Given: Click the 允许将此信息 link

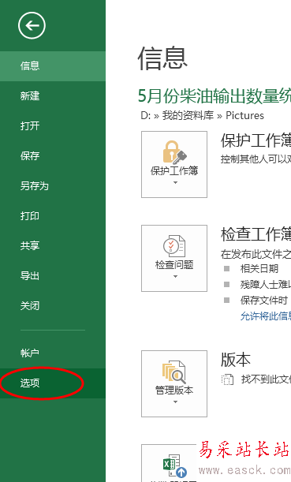Looking at the screenshot, I should pyautogui.click(x=266, y=316).
